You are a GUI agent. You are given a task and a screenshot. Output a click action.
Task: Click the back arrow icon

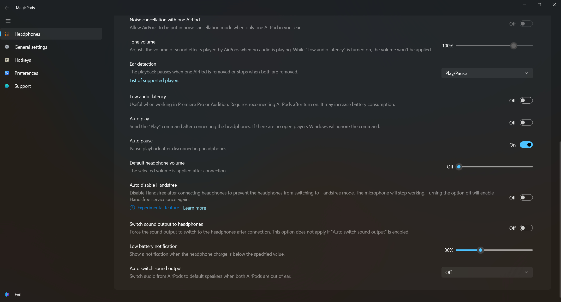7,8
